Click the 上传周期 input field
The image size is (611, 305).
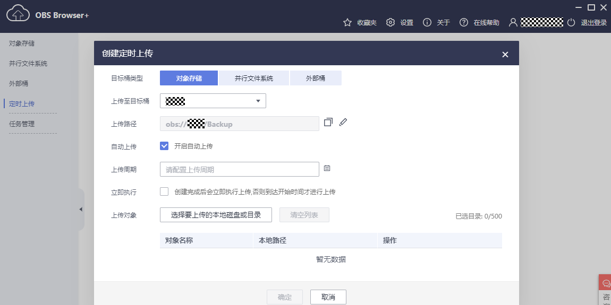coord(239,169)
